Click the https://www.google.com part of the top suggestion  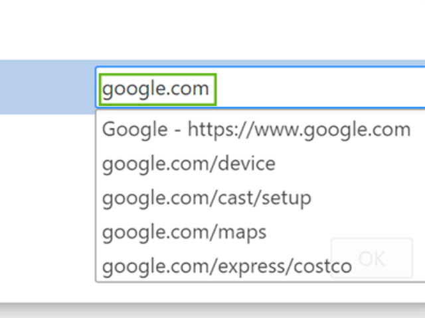[299, 129]
